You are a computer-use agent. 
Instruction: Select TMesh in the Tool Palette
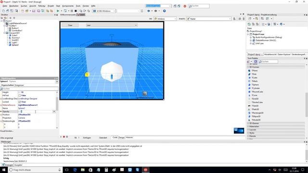click(255, 81)
